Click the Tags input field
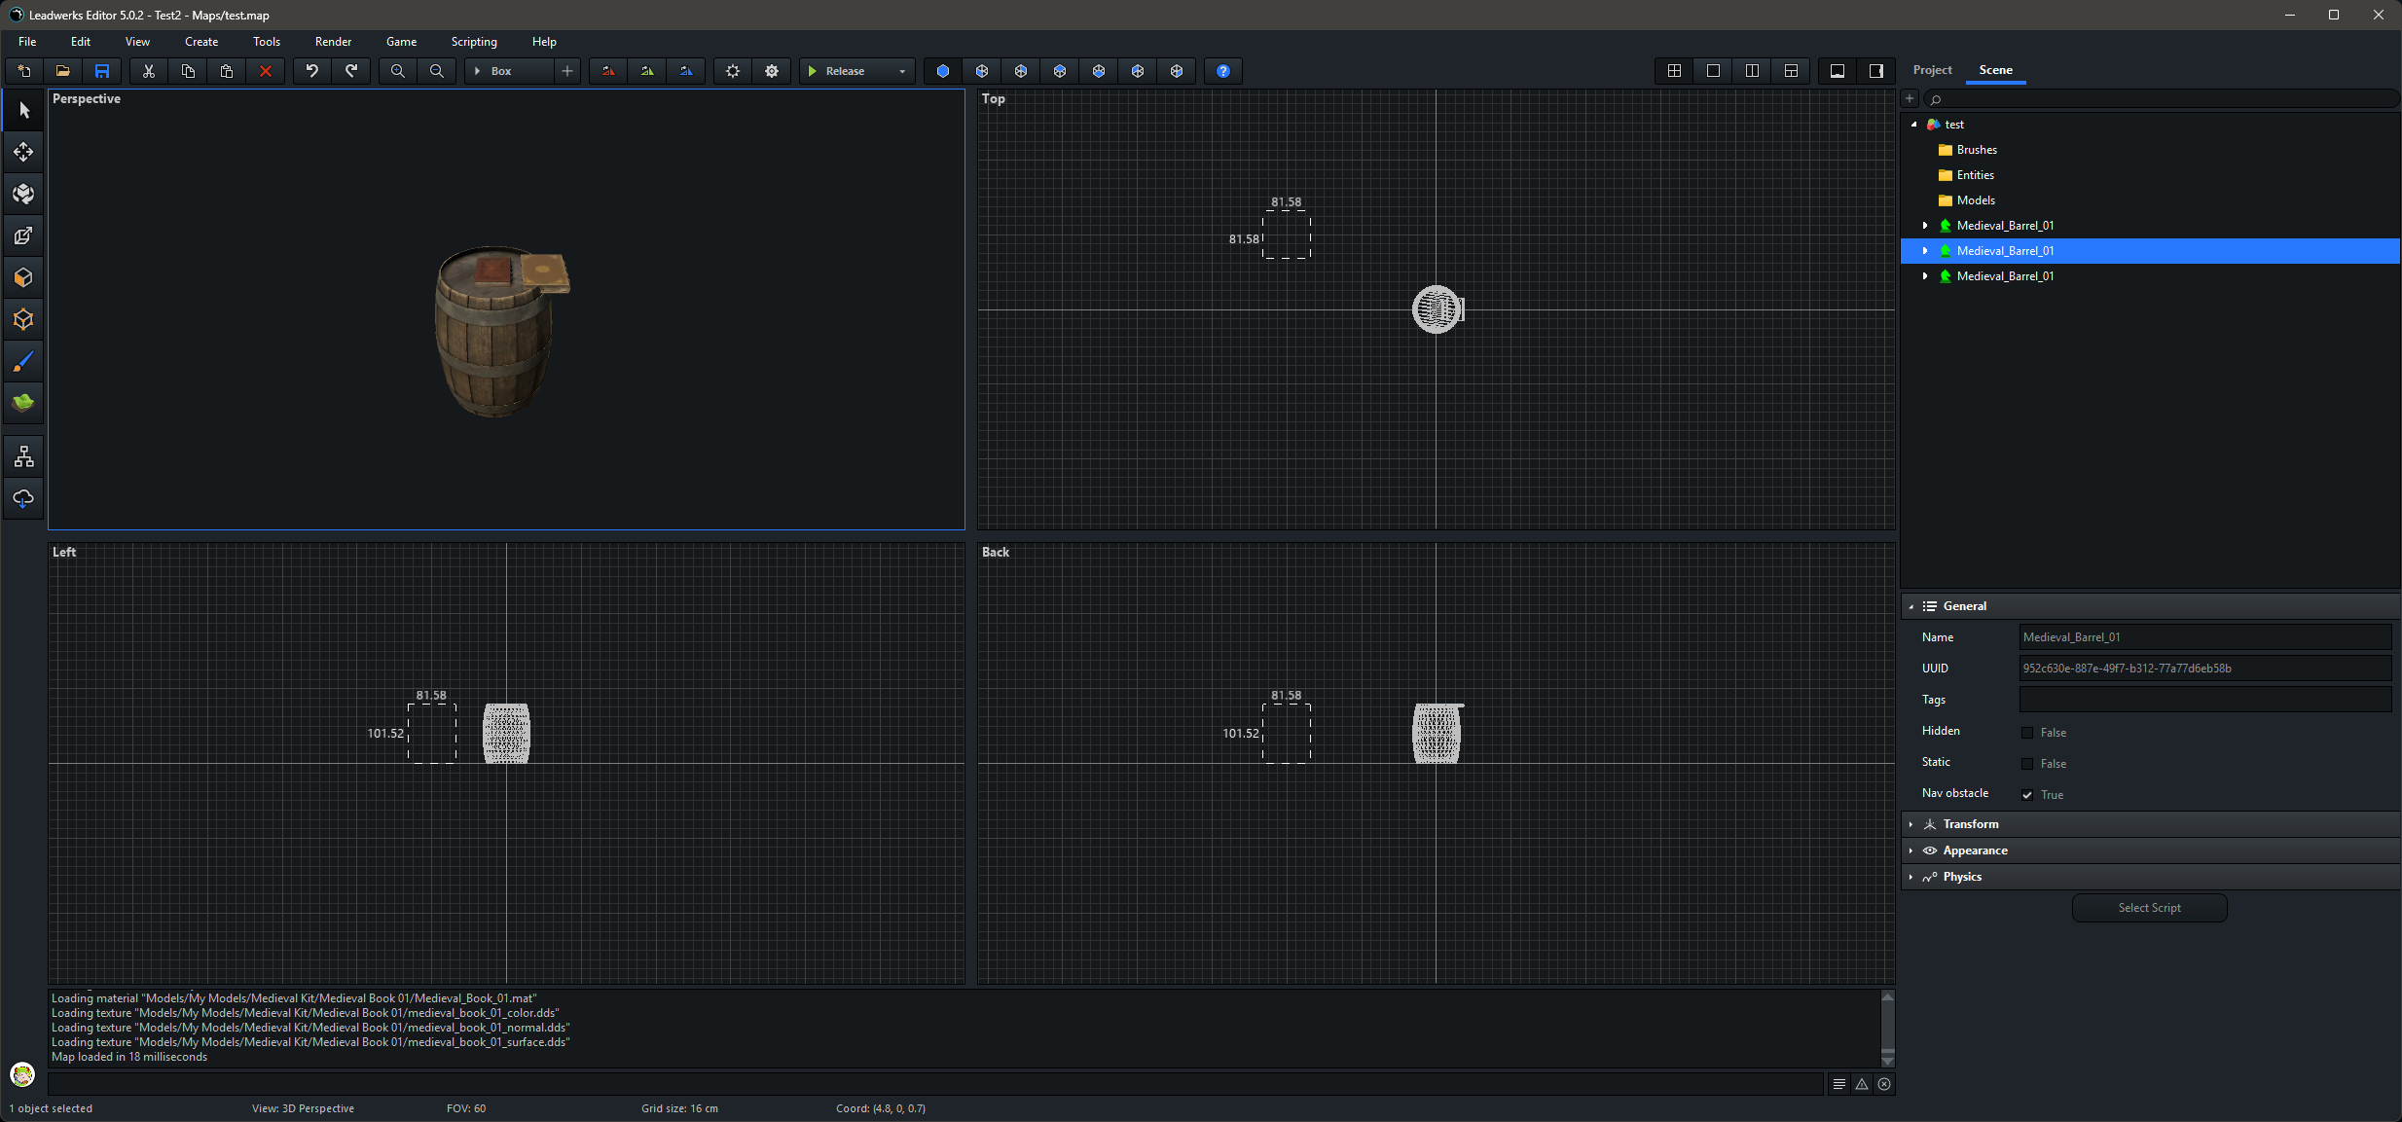 point(2204,700)
